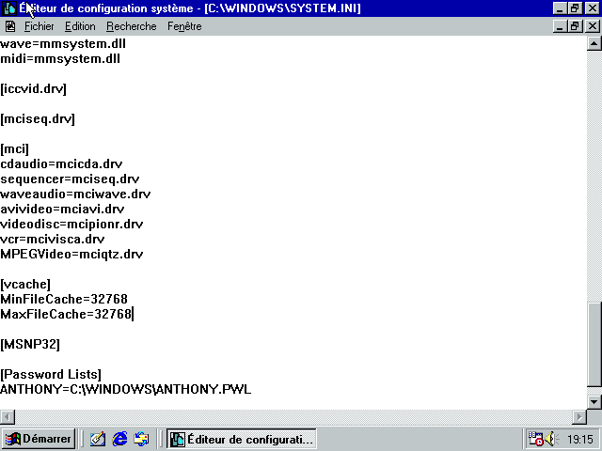Click the [MSNP32] section header
The image size is (602, 451).
pos(30,345)
